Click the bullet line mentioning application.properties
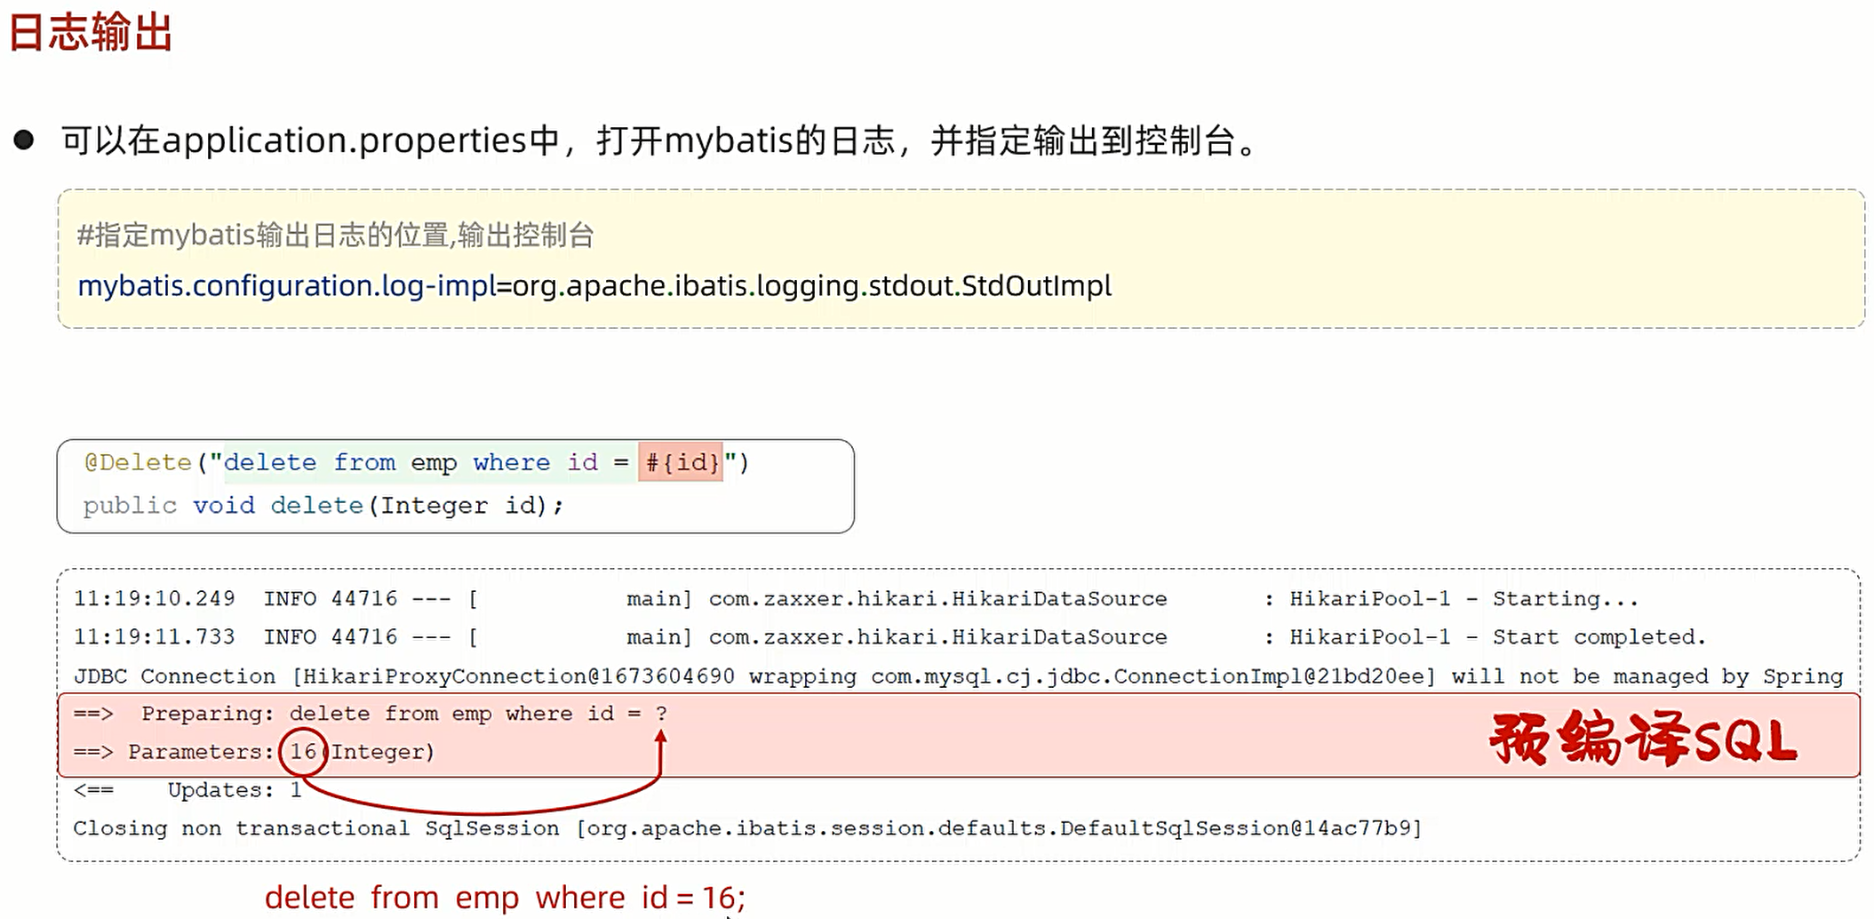Screen dimensions: 1874x919 point(659,140)
